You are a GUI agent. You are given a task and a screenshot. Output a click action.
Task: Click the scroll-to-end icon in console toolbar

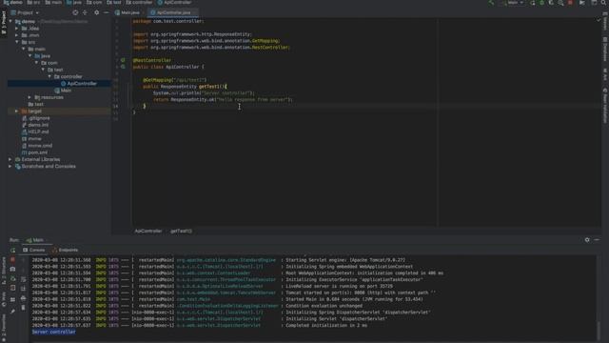(x=23, y=289)
